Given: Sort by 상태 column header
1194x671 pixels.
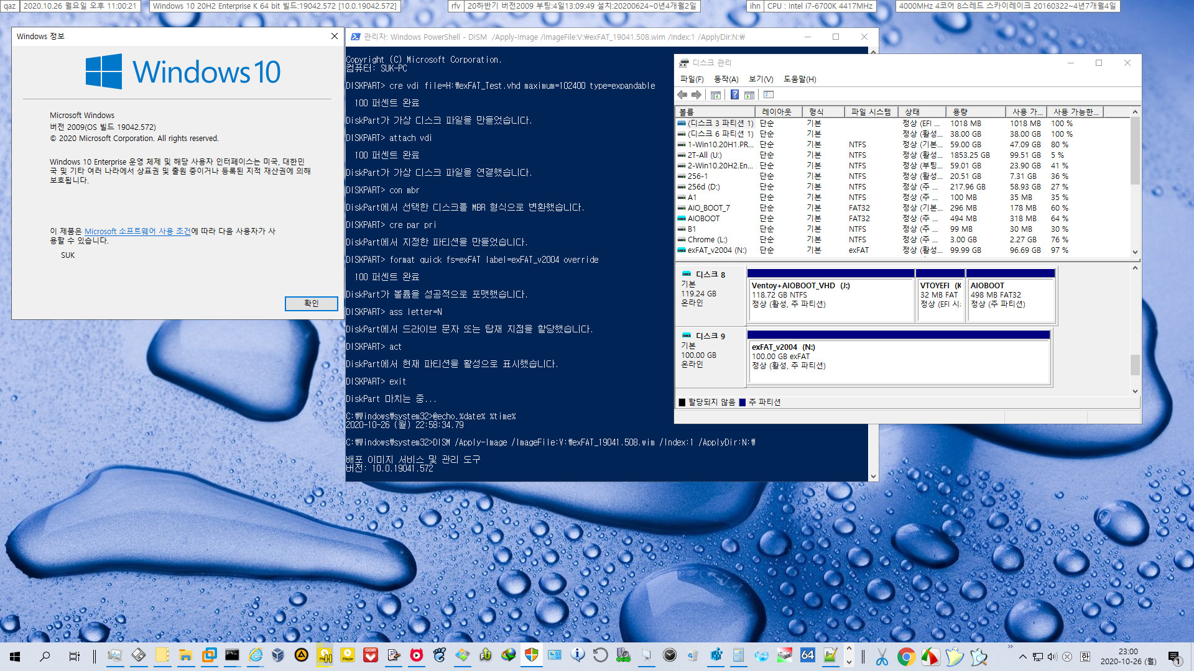Looking at the screenshot, I should 921,112.
